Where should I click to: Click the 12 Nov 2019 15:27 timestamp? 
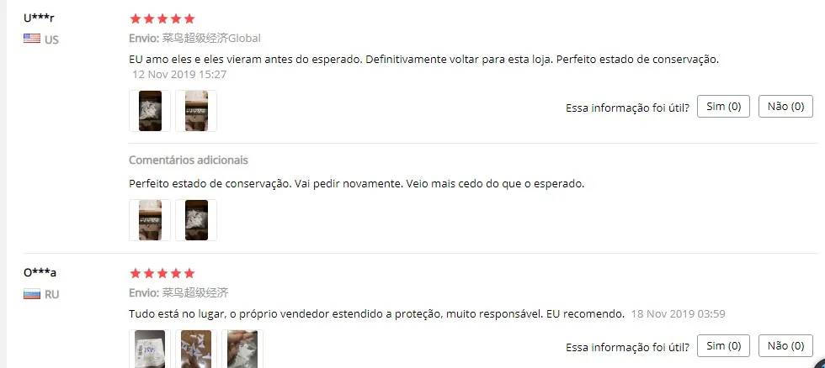[179, 75]
